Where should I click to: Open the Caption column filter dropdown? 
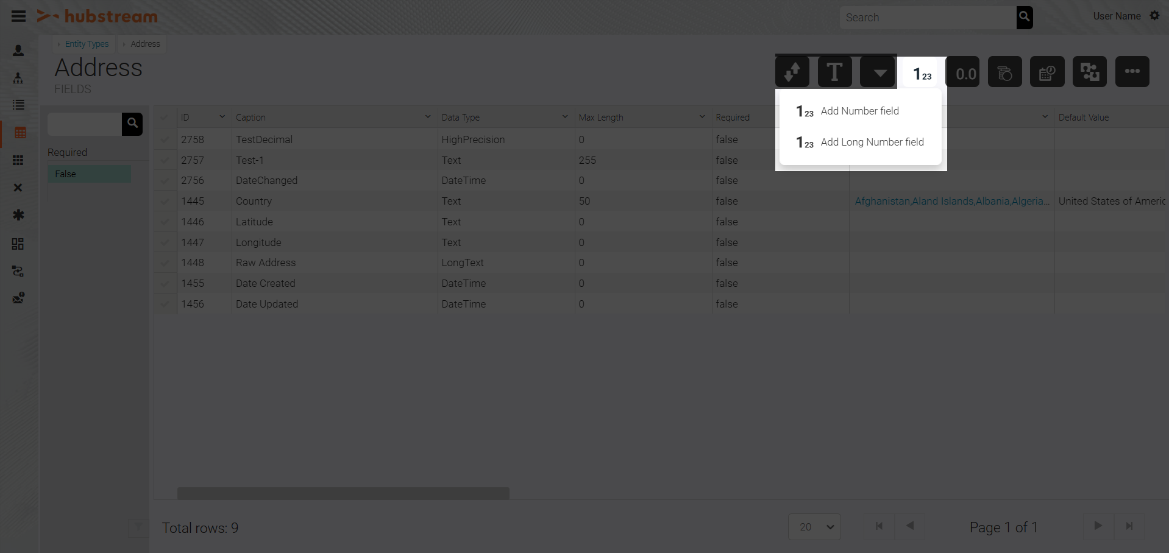(427, 117)
